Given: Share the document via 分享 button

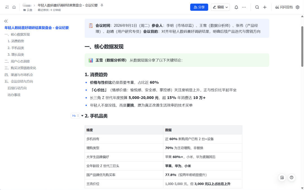Looking at the screenshot, I should pyautogui.click(x=199, y=7).
